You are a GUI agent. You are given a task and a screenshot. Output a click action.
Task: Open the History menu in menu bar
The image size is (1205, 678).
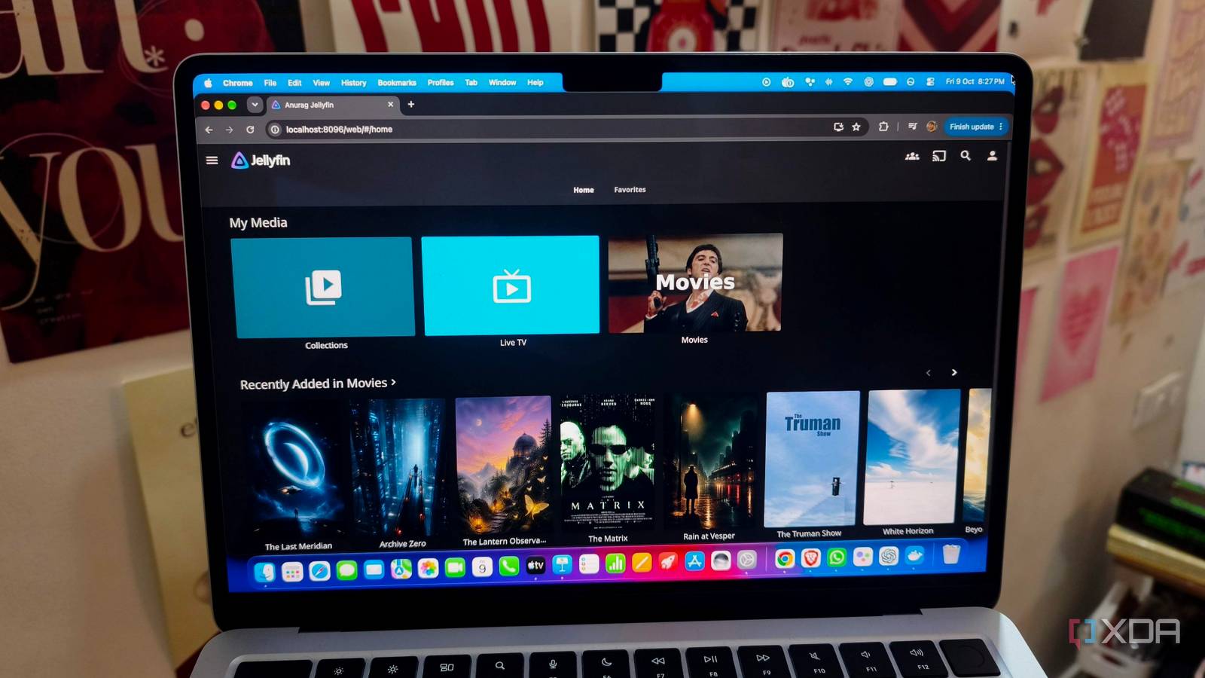[353, 83]
